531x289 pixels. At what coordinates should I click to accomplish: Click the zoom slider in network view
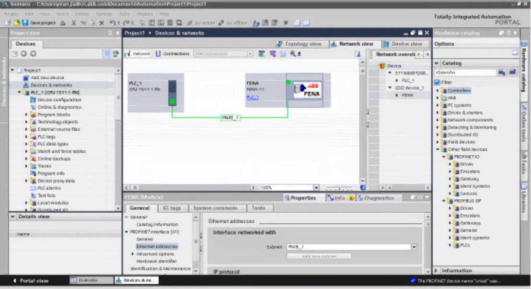[339, 187]
